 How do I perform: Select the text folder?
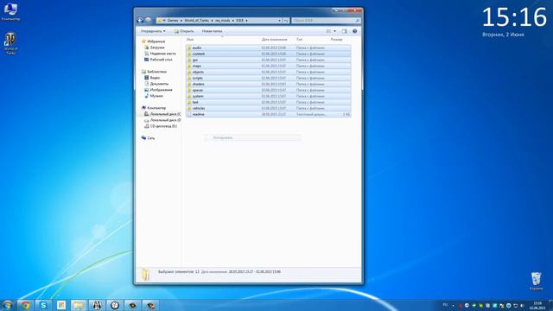pos(269,102)
